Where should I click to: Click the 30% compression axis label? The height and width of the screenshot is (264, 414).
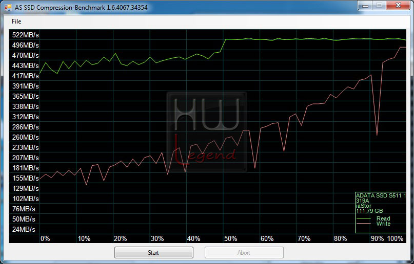[157, 239]
